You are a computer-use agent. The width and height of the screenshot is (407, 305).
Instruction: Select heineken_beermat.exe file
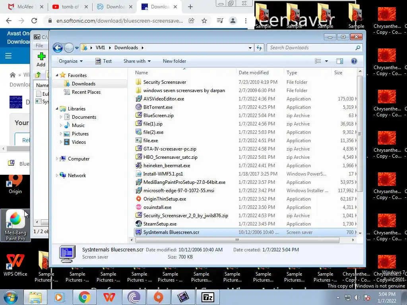(167, 166)
